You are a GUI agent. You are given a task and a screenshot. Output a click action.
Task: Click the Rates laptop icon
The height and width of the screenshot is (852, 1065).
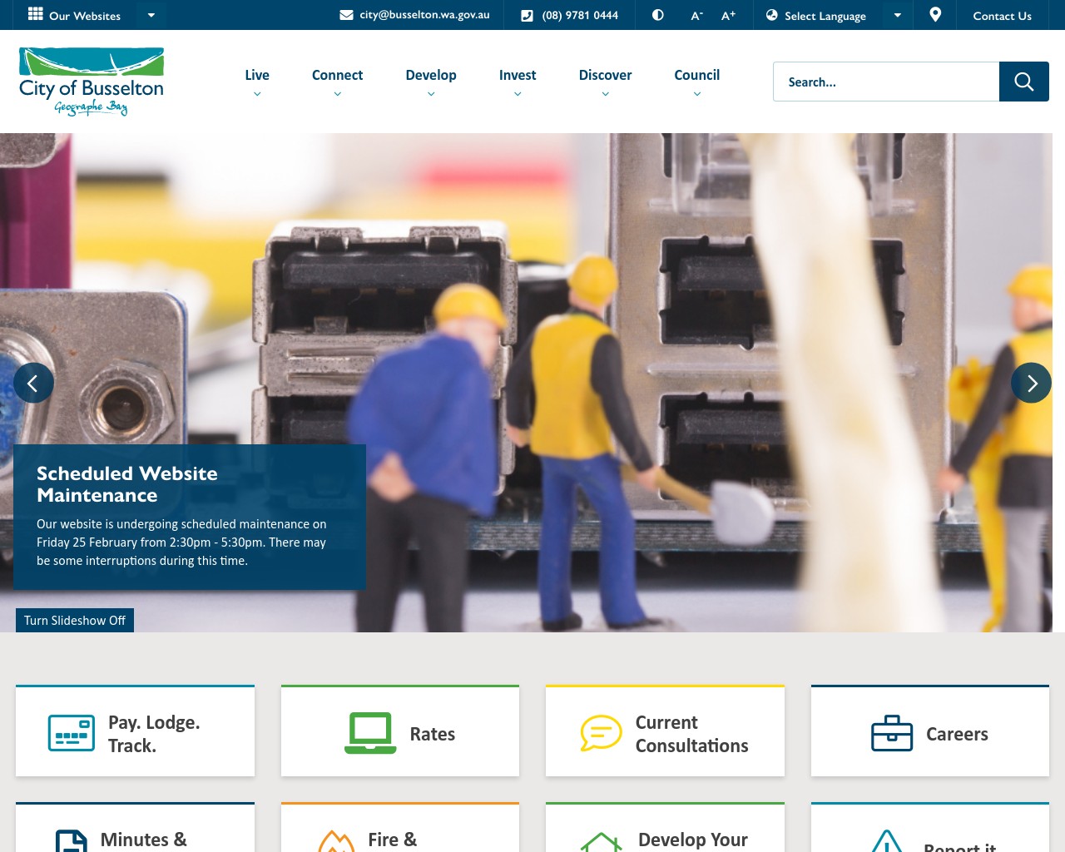point(370,733)
